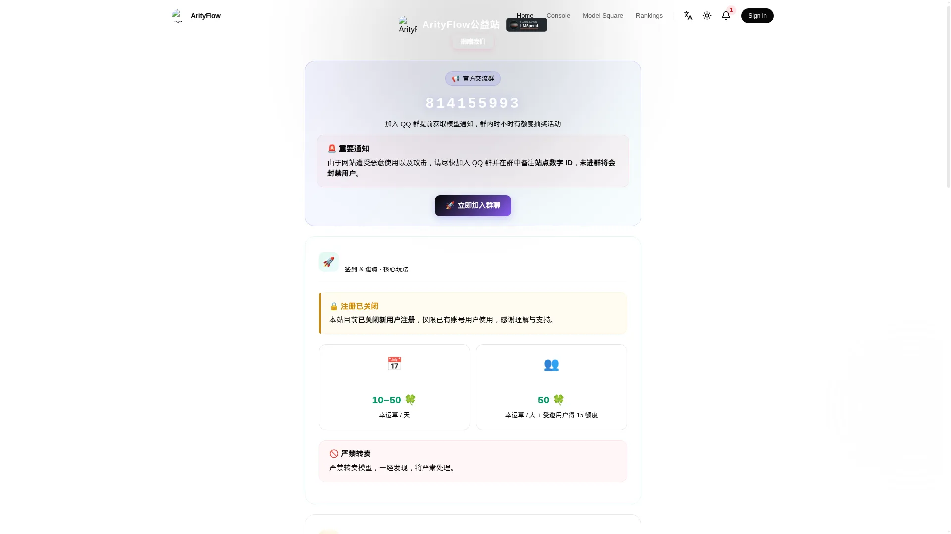
Task: Click the rocket icon in check-in section
Action: coord(329,262)
